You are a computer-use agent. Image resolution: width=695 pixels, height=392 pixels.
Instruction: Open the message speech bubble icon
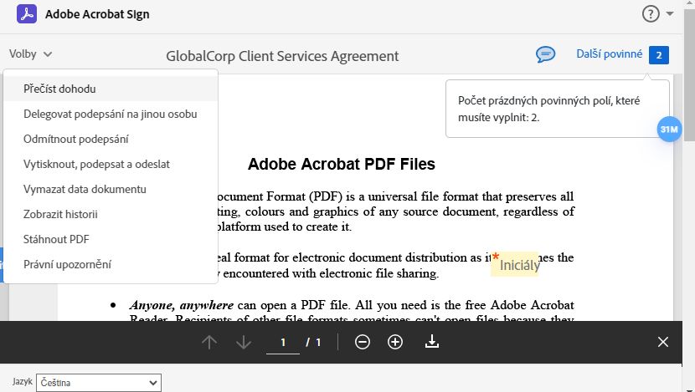545,54
